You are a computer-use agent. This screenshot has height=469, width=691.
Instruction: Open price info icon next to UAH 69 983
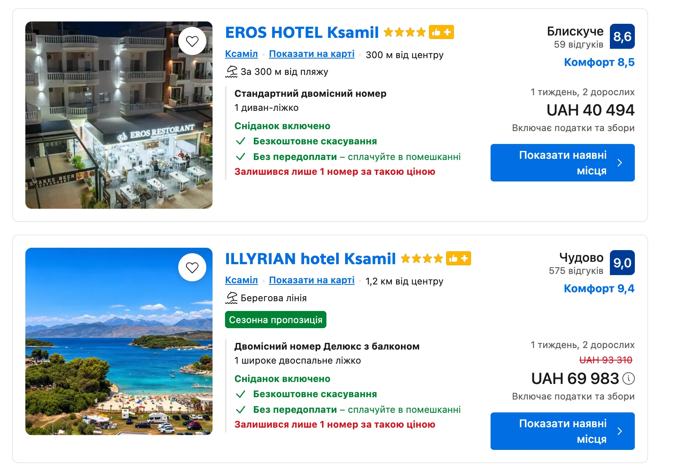[629, 378]
